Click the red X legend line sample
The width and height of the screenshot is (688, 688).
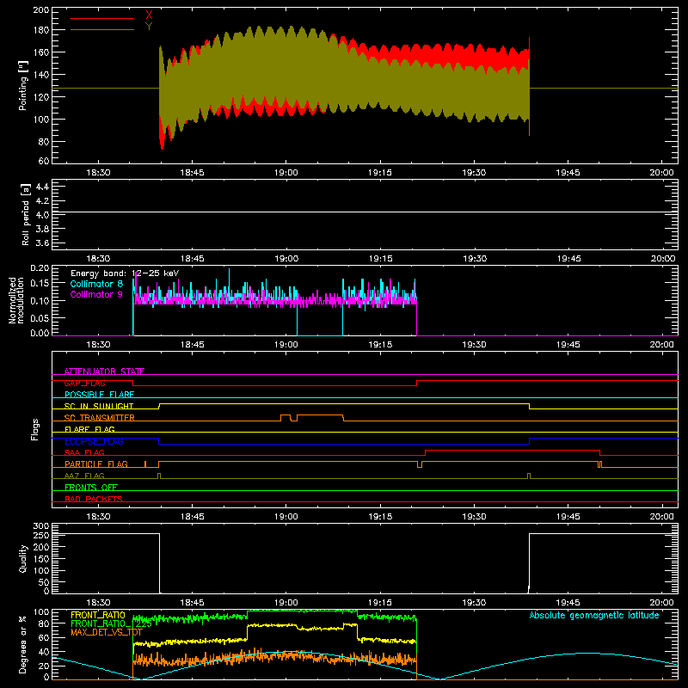[x=102, y=18]
